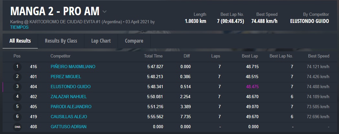This screenshot has width=339, height=134.
Task: Click position 3 circle badge
Action: (17, 87)
